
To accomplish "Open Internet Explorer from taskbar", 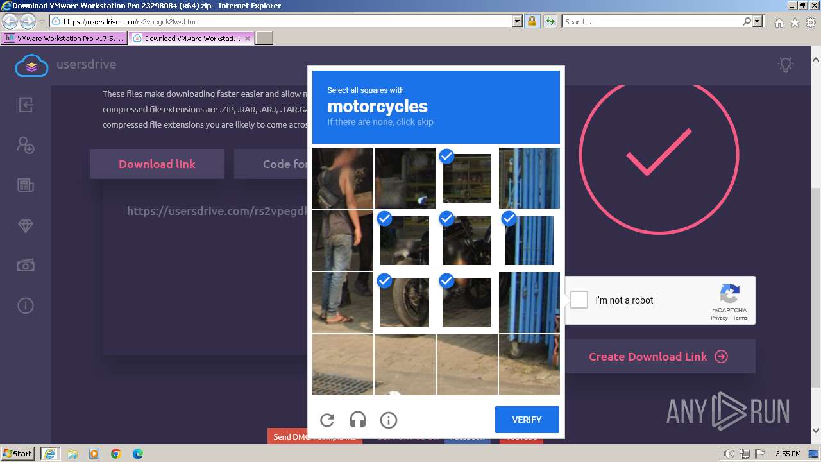I will [x=49, y=454].
